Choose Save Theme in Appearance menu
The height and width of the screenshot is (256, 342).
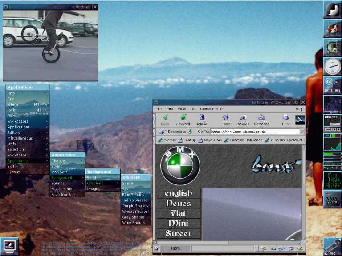tap(67, 189)
